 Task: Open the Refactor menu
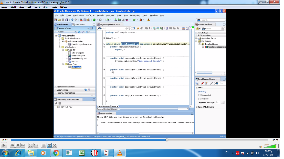click(x=90, y=15)
